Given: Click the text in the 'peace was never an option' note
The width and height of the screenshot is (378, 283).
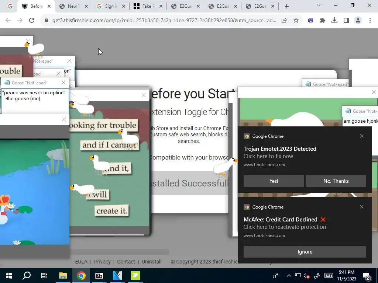Looking at the screenshot, I should 34,95.
